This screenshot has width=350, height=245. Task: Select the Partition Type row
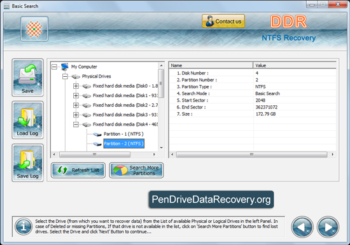(253, 87)
